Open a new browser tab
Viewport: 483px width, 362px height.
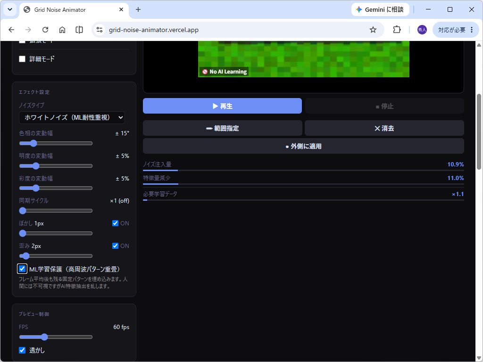tap(138, 9)
